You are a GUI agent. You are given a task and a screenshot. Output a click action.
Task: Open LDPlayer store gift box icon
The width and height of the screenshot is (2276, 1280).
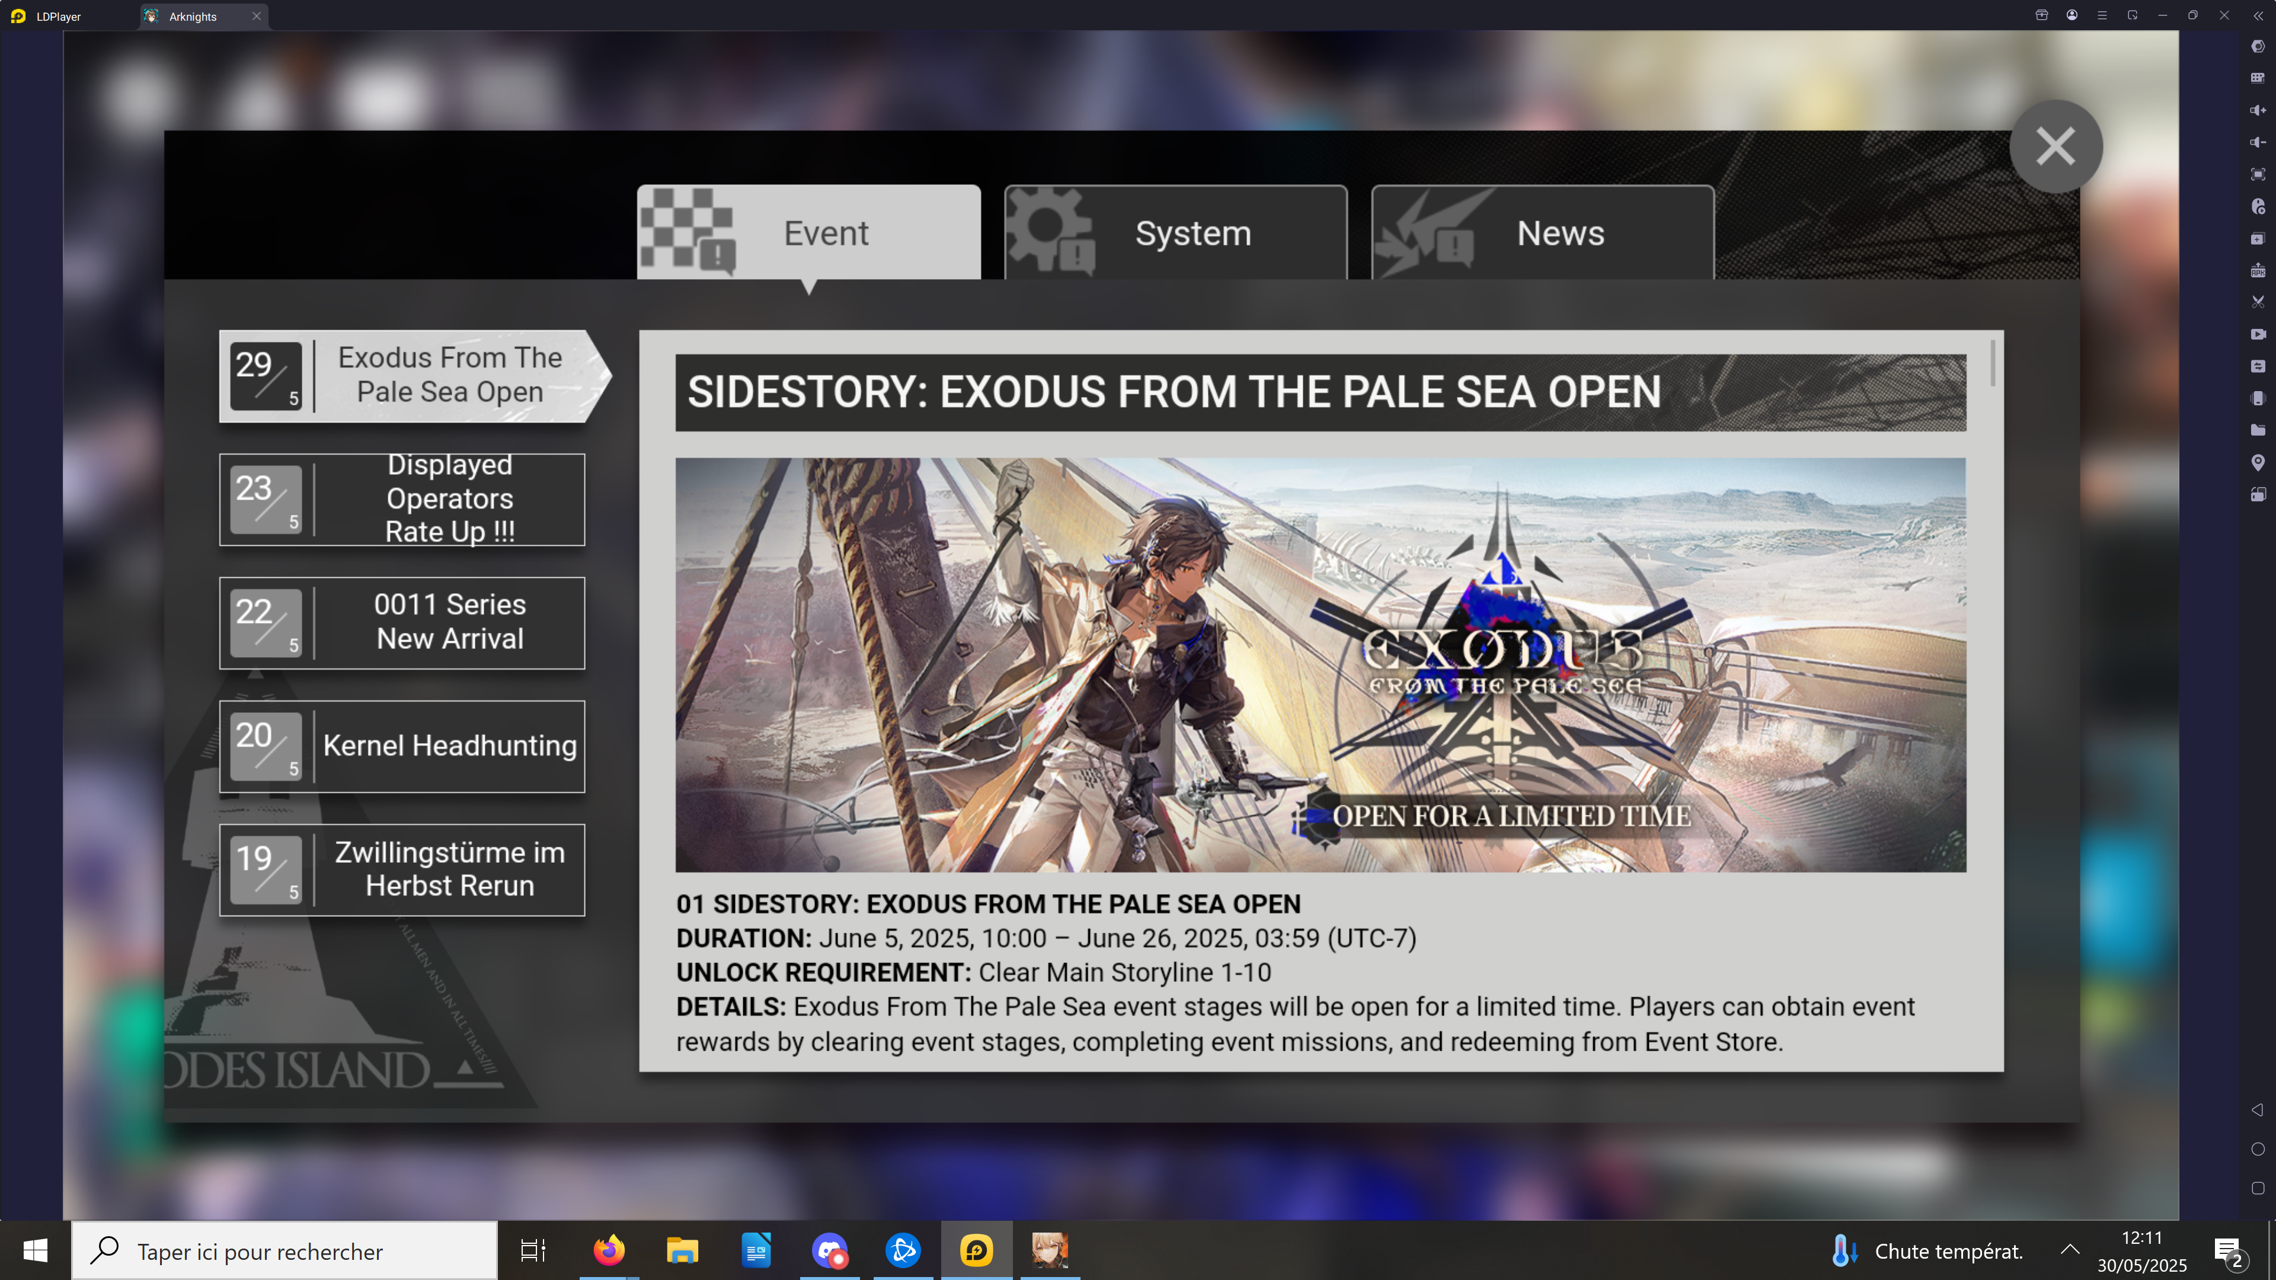pyautogui.click(x=2042, y=15)
